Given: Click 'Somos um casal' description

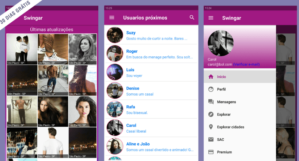Looking at the screenshot, I should click(140, 94).
